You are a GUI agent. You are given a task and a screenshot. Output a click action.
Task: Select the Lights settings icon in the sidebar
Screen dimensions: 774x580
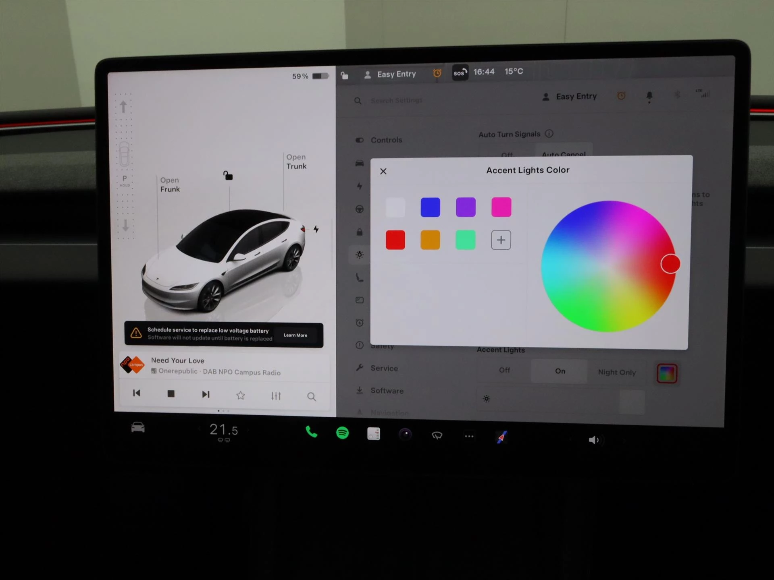pyautogui.click(x=360, y=255)
